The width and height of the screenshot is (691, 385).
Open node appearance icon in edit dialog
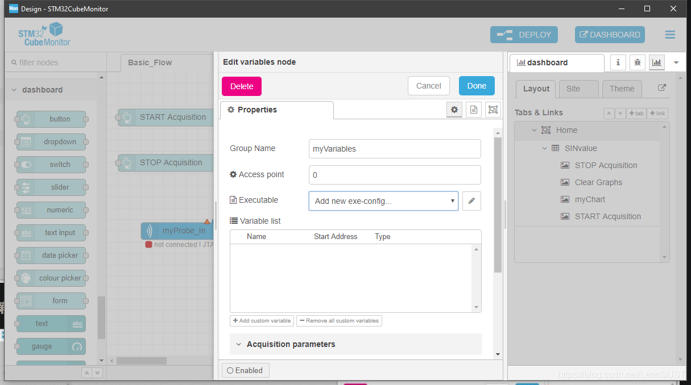493,110
